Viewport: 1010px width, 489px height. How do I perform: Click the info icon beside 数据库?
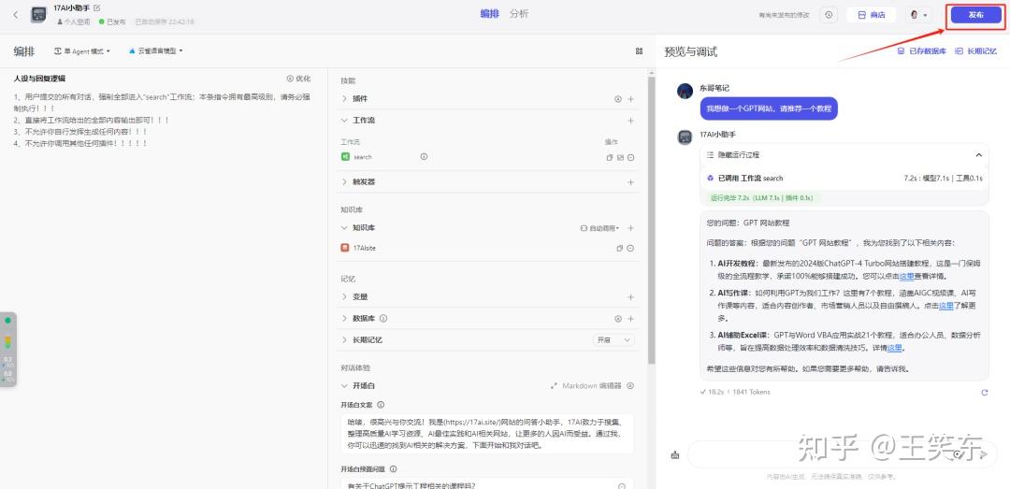point(383,318)
